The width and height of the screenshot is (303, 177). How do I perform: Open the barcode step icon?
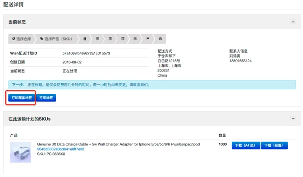point(97,39)
